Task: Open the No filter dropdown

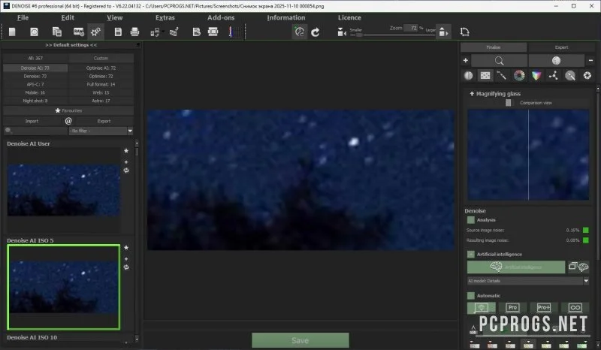Action: click(x=101, y=131)
